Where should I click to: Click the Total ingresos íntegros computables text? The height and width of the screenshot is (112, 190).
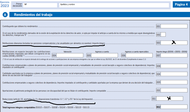pos(19,107)
